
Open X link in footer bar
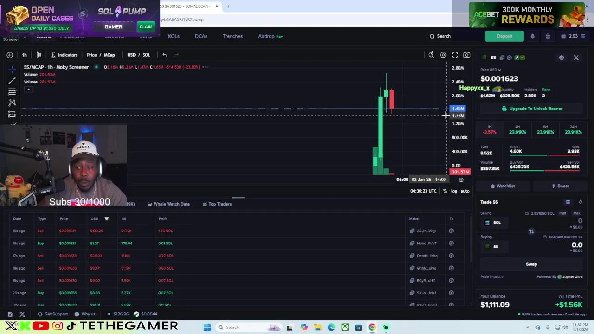(22, 314)
